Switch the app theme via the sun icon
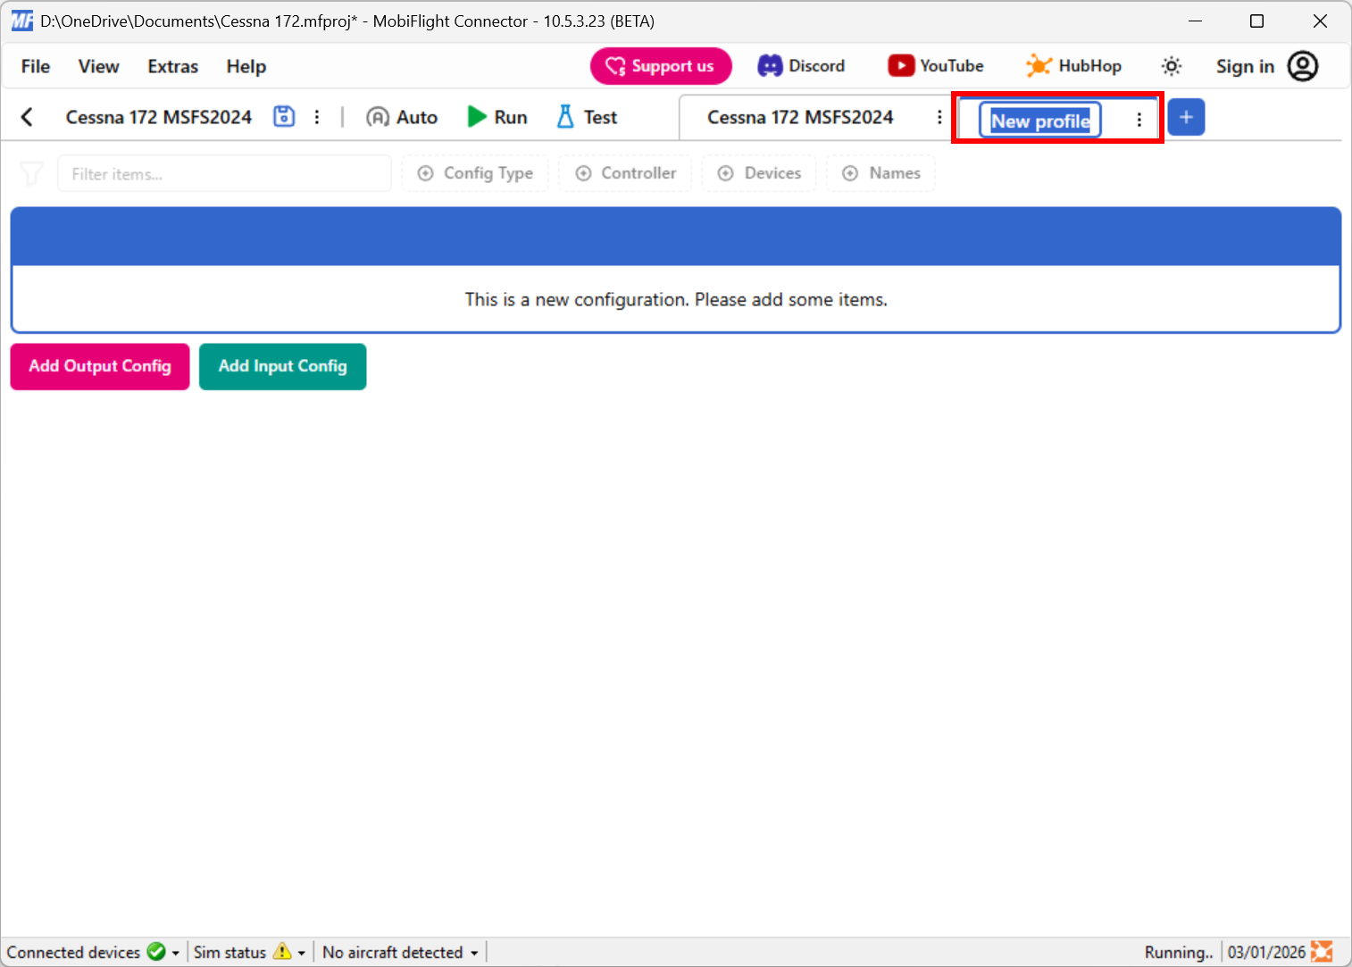The height and width of the screenshot is (967, 1352). click(x=1171, y=65)
